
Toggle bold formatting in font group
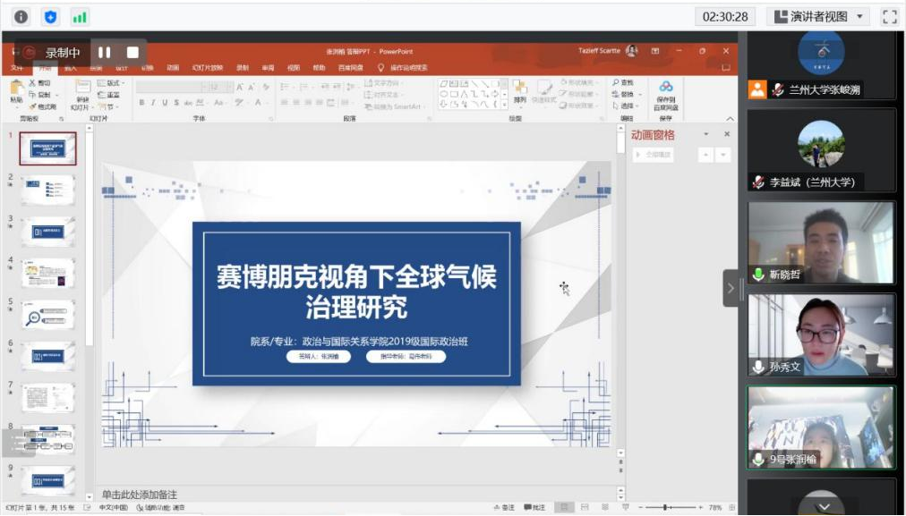coord(141,103)
